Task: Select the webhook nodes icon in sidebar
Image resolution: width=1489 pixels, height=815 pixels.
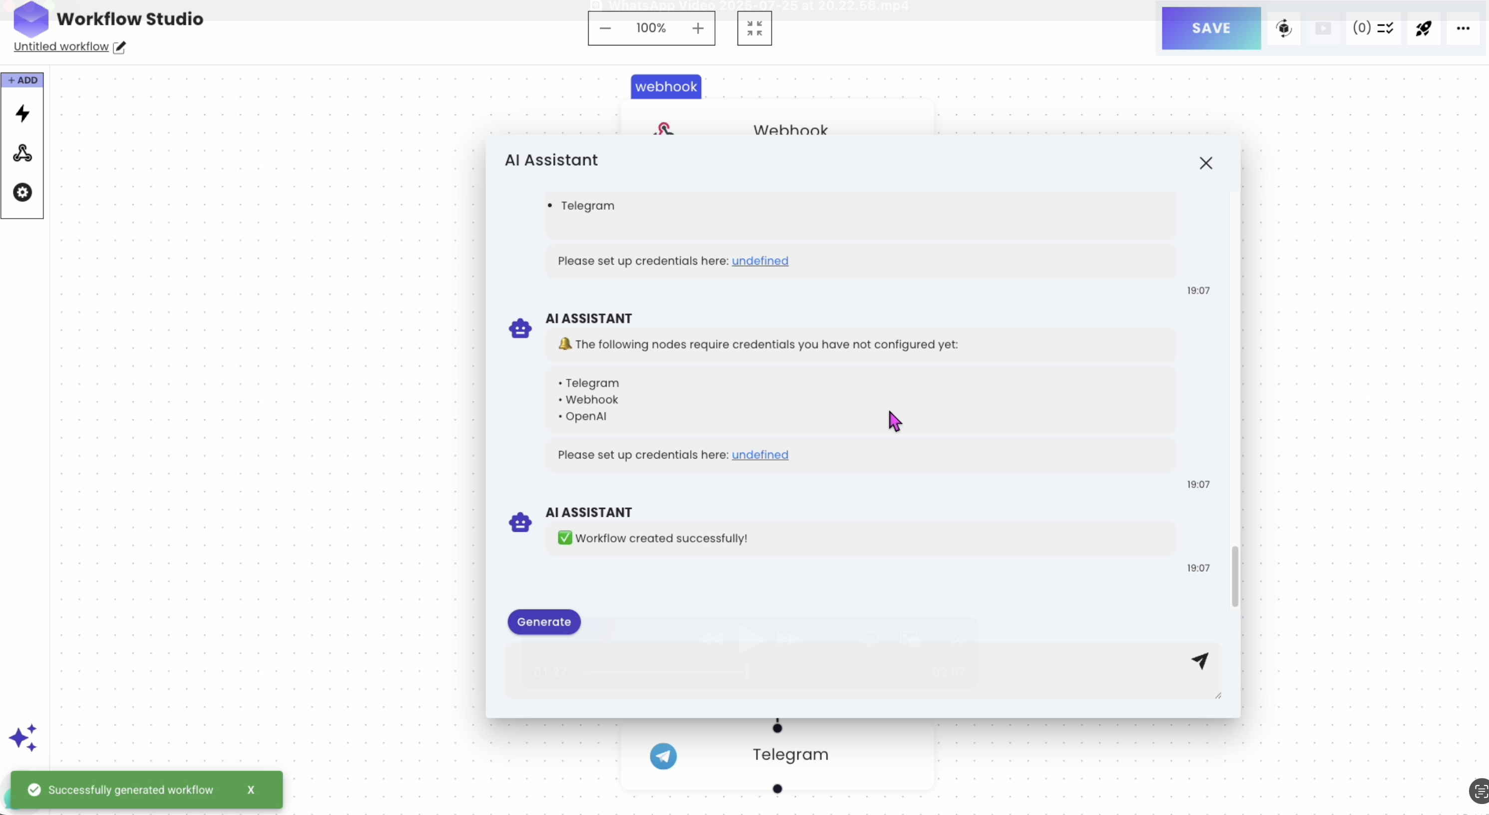Action: [x=22, y=153]
